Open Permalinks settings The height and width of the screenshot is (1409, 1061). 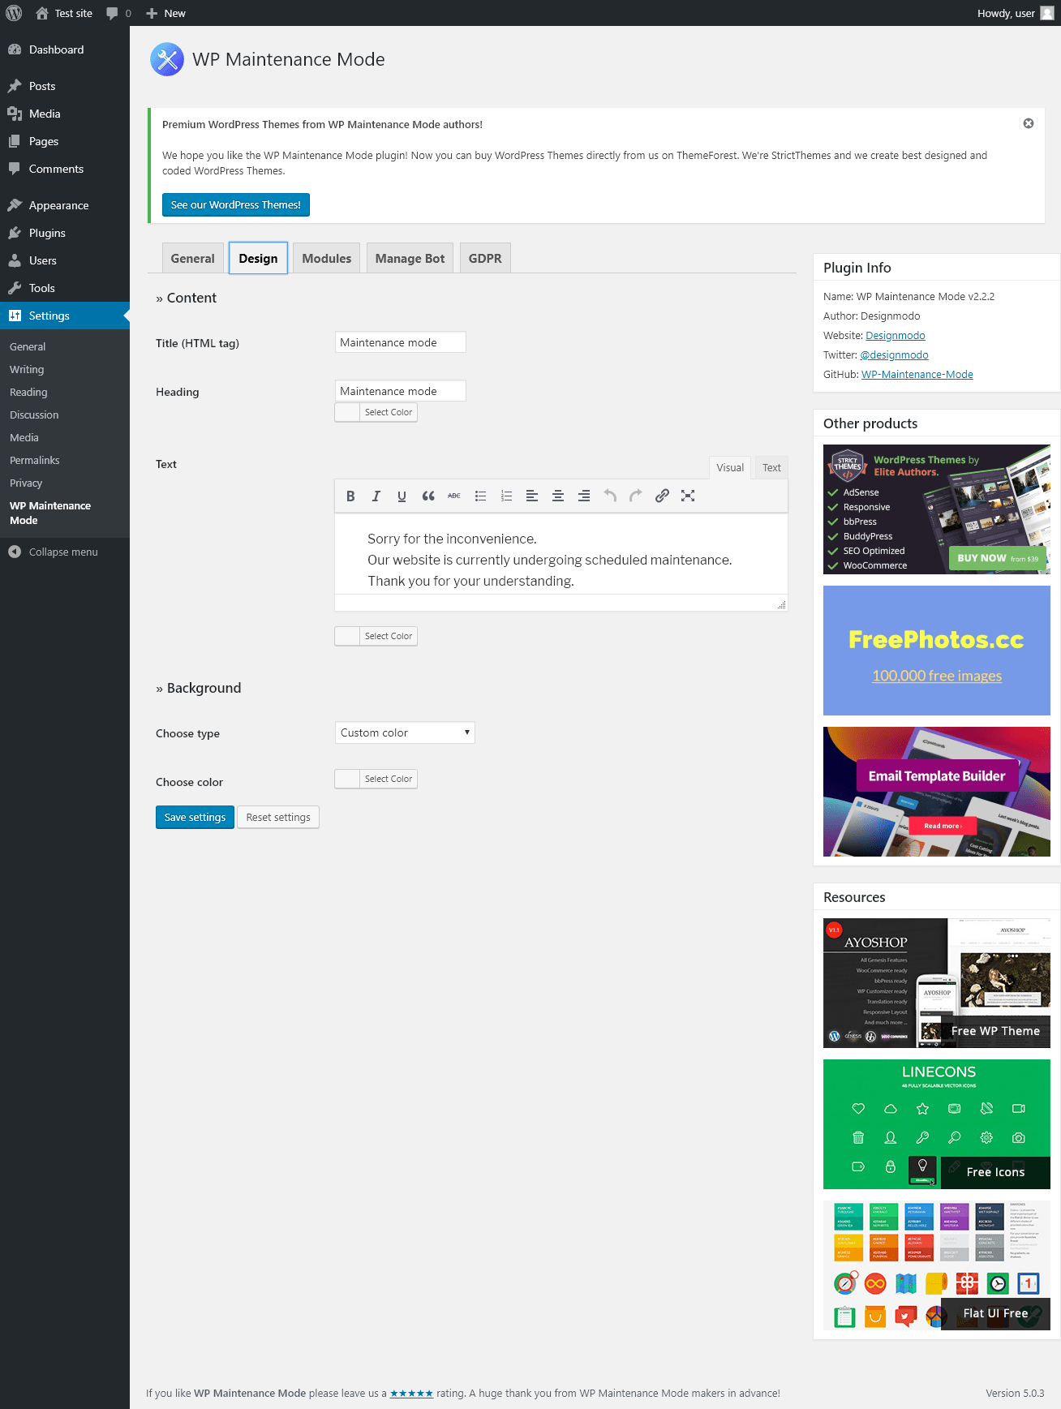point(35,460)
